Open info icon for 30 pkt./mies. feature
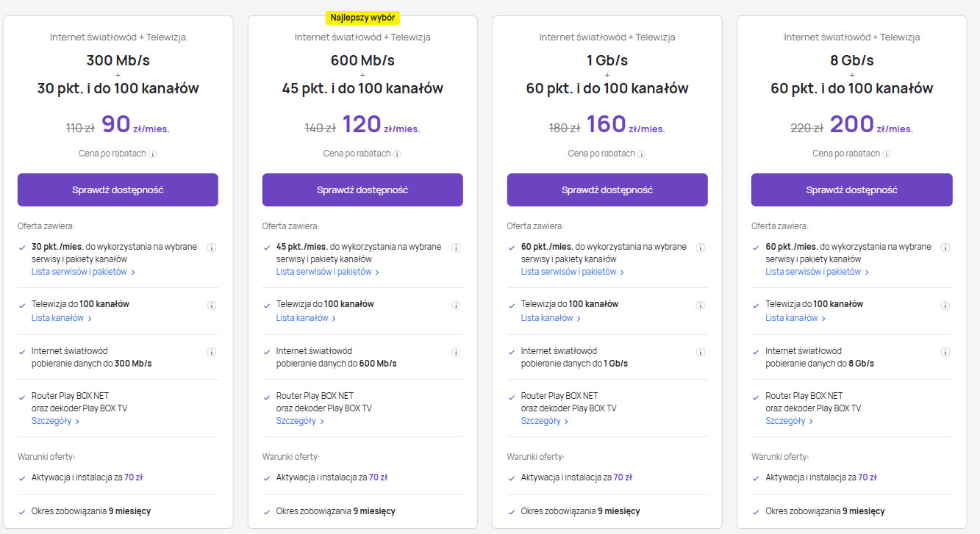Screen dimensions: 980x534 [211, 248]
